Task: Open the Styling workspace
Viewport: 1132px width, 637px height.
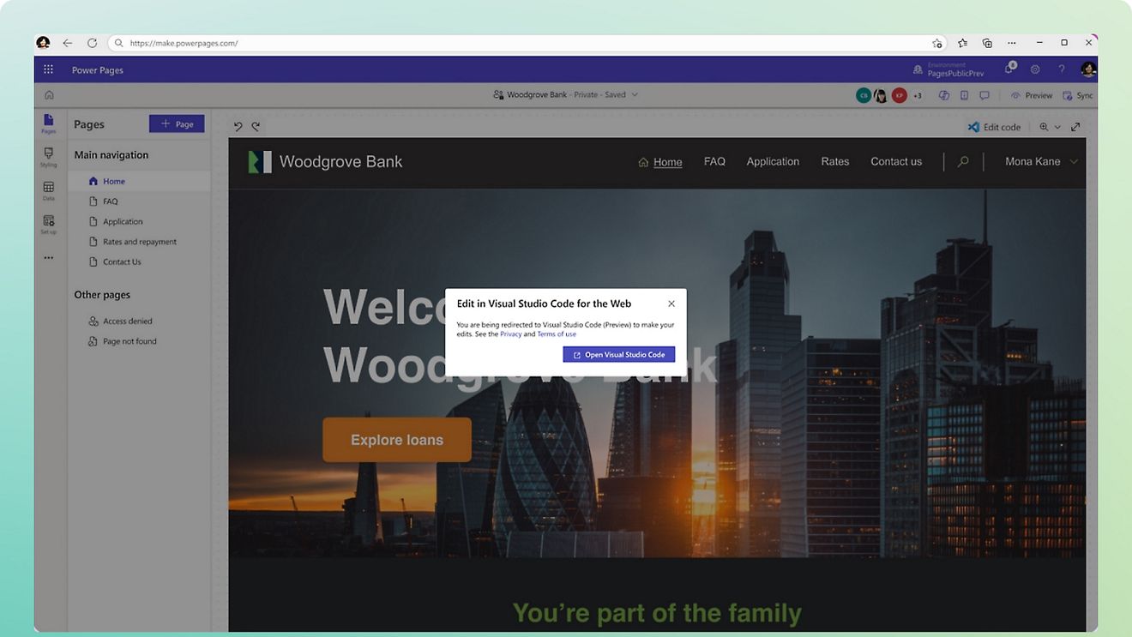Action: (49, 157)
